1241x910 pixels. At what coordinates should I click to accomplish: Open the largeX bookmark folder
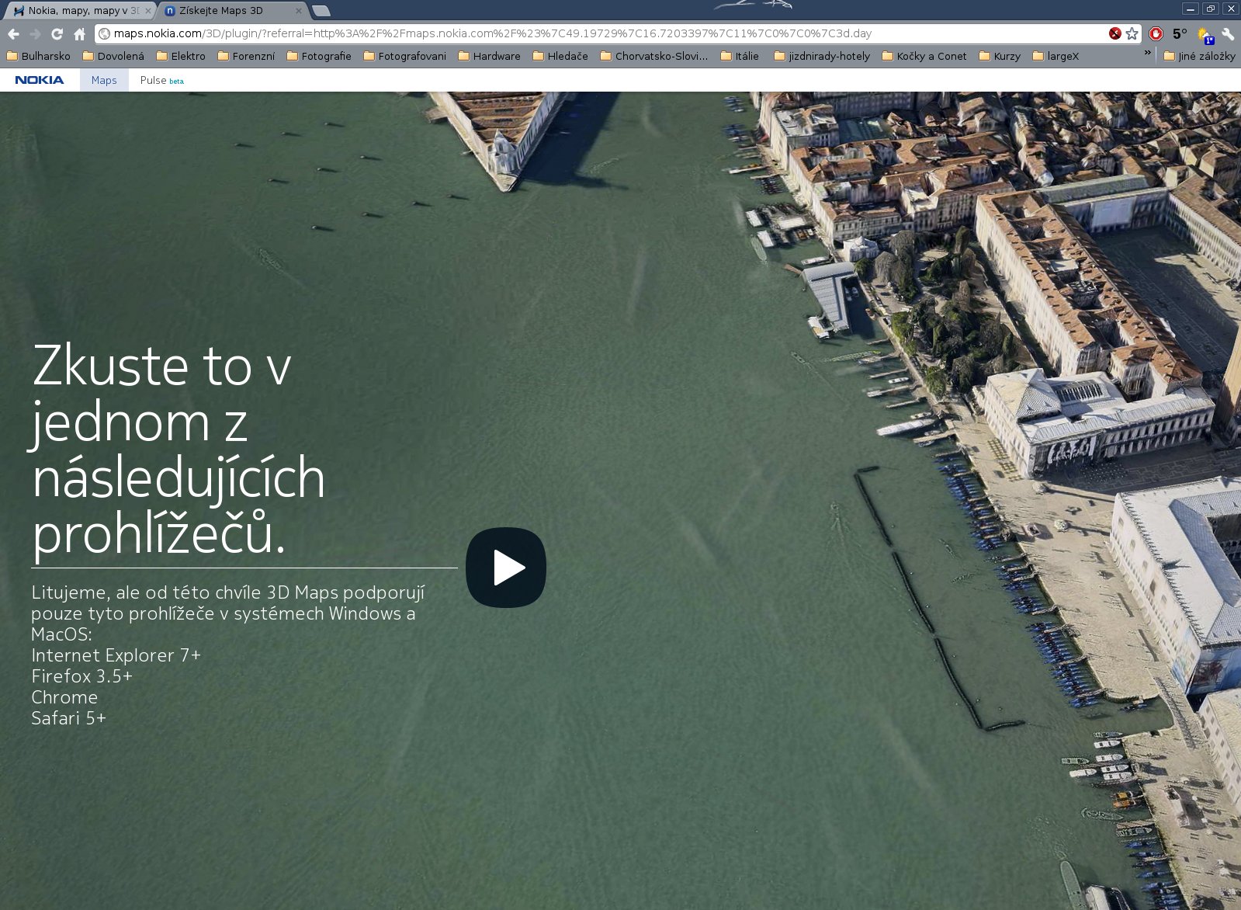[1056, 56]
